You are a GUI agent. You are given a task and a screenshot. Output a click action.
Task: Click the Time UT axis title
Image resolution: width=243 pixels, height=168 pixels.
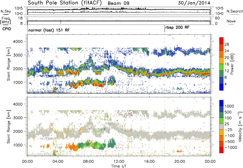[x=119, y=166]
